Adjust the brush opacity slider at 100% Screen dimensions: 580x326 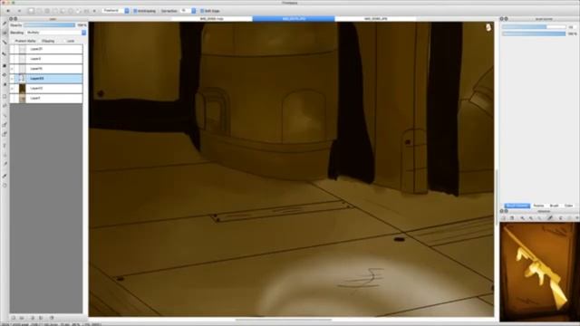(534, 34)
